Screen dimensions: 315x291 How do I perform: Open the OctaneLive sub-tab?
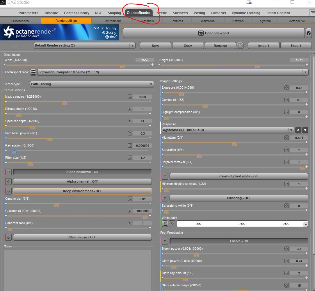pyautogui.click(x=296, y=21)
